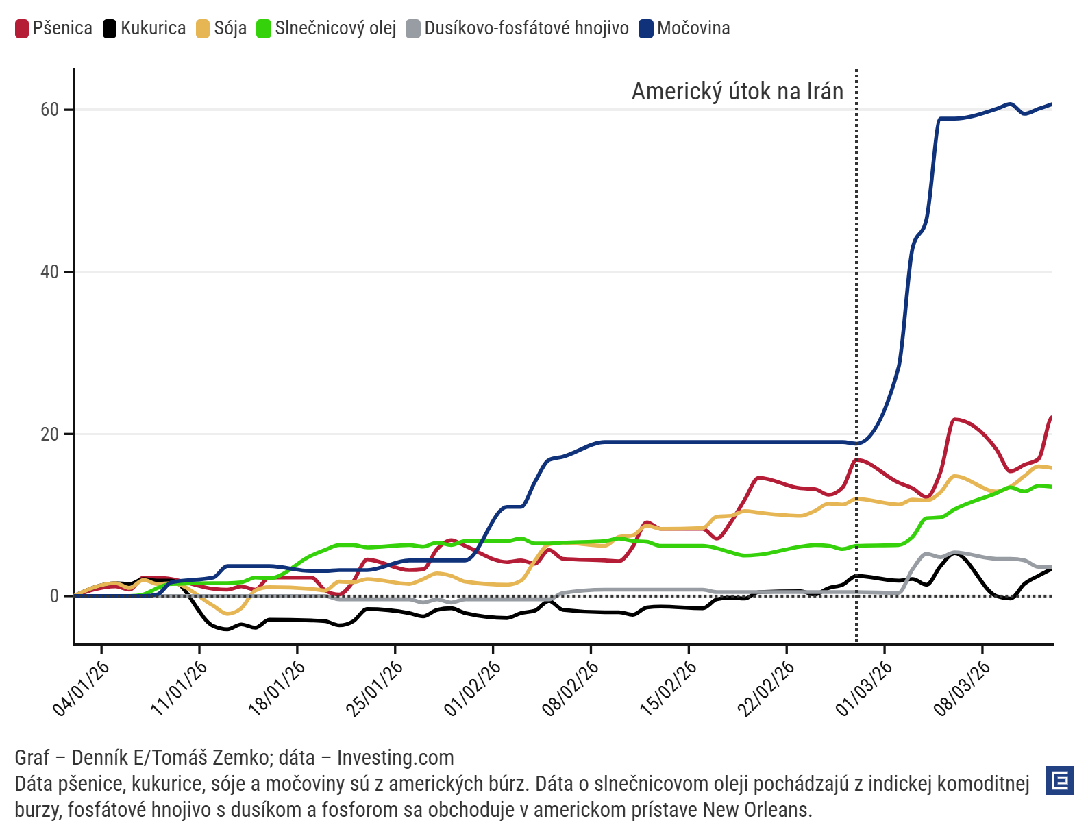The height and width of the screenshot is (836, 1088).
Task: Click the black Kukurica legend swatch
Action: [110, 29]
